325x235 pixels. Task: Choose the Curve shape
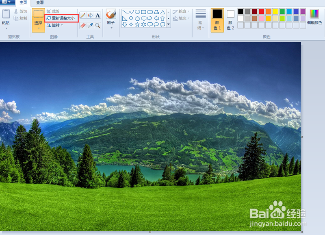pos(131,12)
